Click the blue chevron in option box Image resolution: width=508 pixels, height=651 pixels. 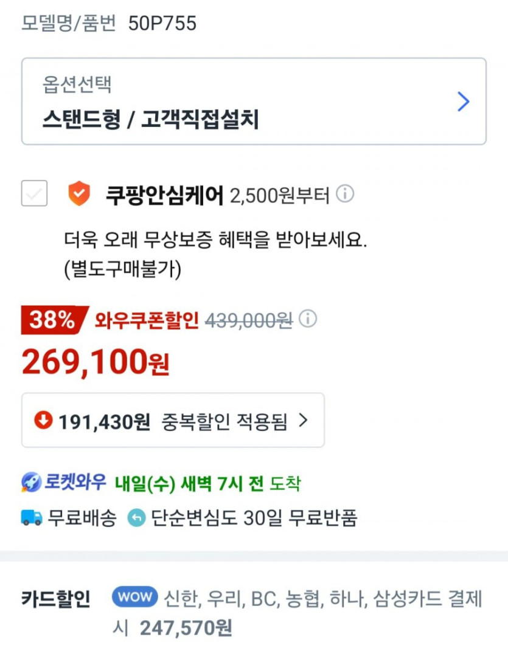tap(463, 102)
